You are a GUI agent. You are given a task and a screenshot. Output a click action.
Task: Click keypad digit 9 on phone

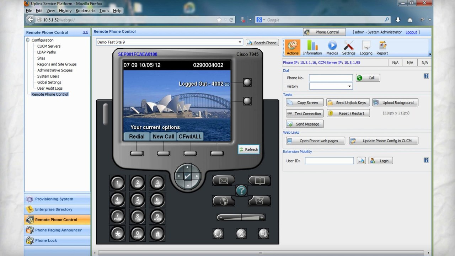pos(157,217)
